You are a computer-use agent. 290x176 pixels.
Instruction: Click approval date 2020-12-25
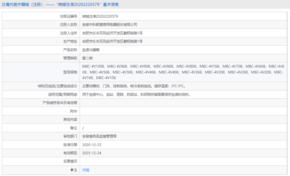coord(92,145)
